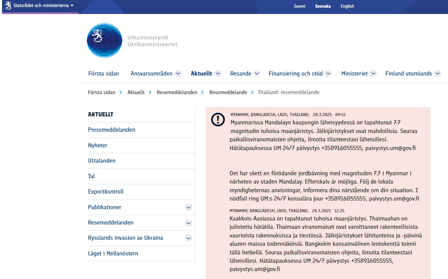The image size is (448, 279).
Task: Click the government lion icon in top bar
Action: 8,6
